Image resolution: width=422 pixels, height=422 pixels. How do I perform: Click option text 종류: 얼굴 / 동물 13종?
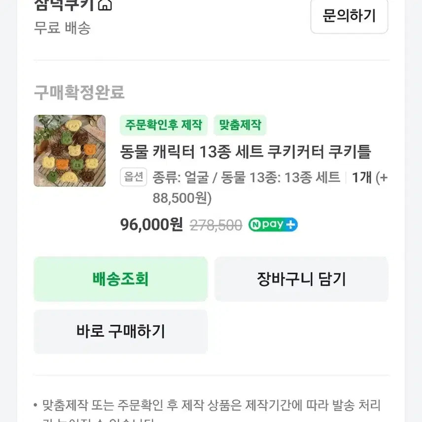pyautogui.click(x=246, y=177)
